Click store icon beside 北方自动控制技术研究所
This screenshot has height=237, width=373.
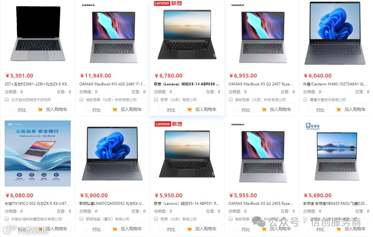pyautogui.click(x=7, y=100)
